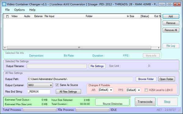Click the Out Size column header
Viewport: 183px width, 114px height.
[157, 16]
